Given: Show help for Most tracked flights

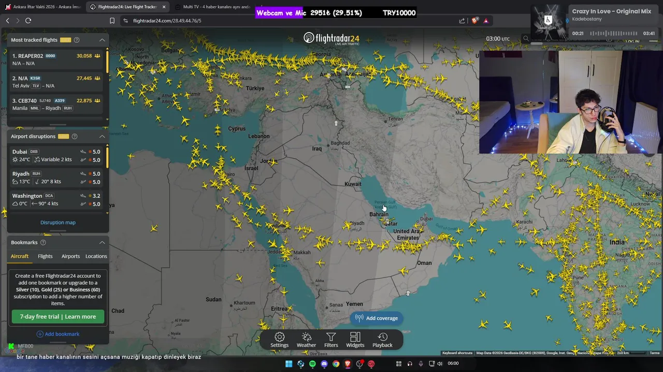Looking at the screenshot, I should point(77,40).
